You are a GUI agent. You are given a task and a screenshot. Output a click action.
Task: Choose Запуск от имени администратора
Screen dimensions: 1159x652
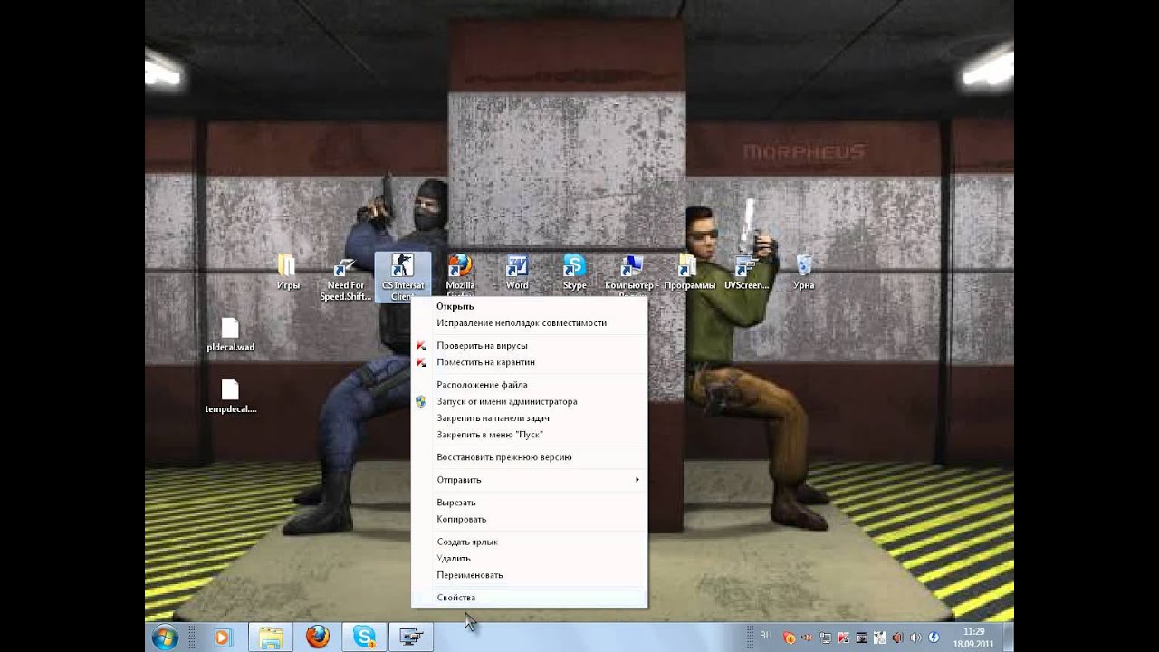[x=529, y=401]
